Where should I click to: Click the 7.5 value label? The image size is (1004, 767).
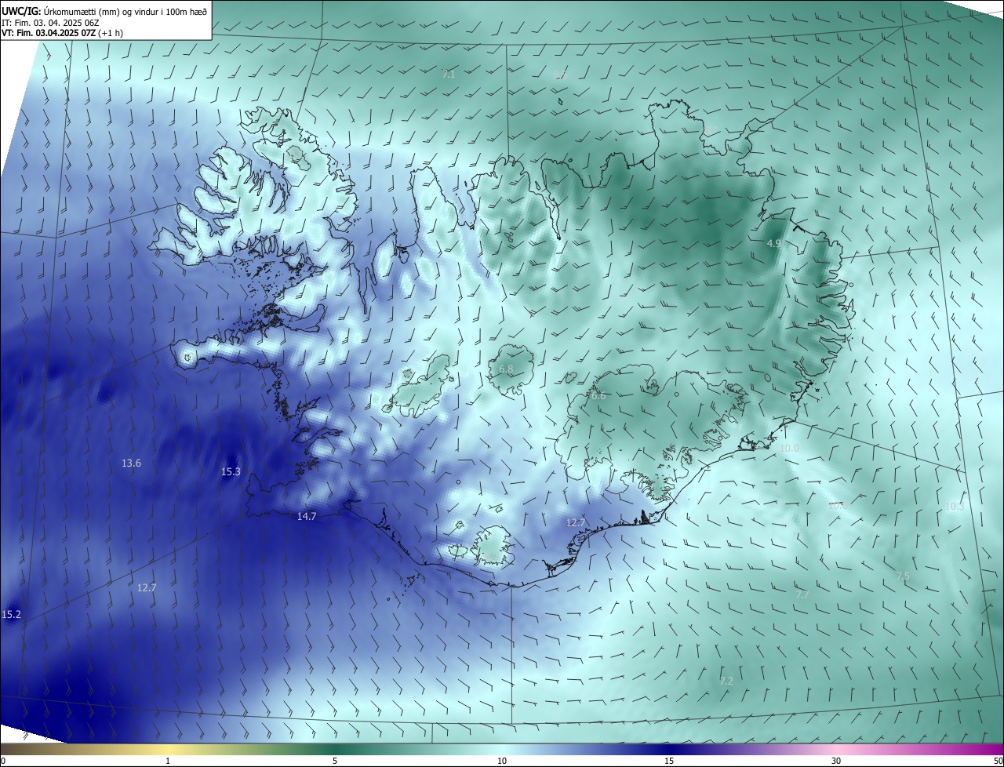click(x=903, y=576)
